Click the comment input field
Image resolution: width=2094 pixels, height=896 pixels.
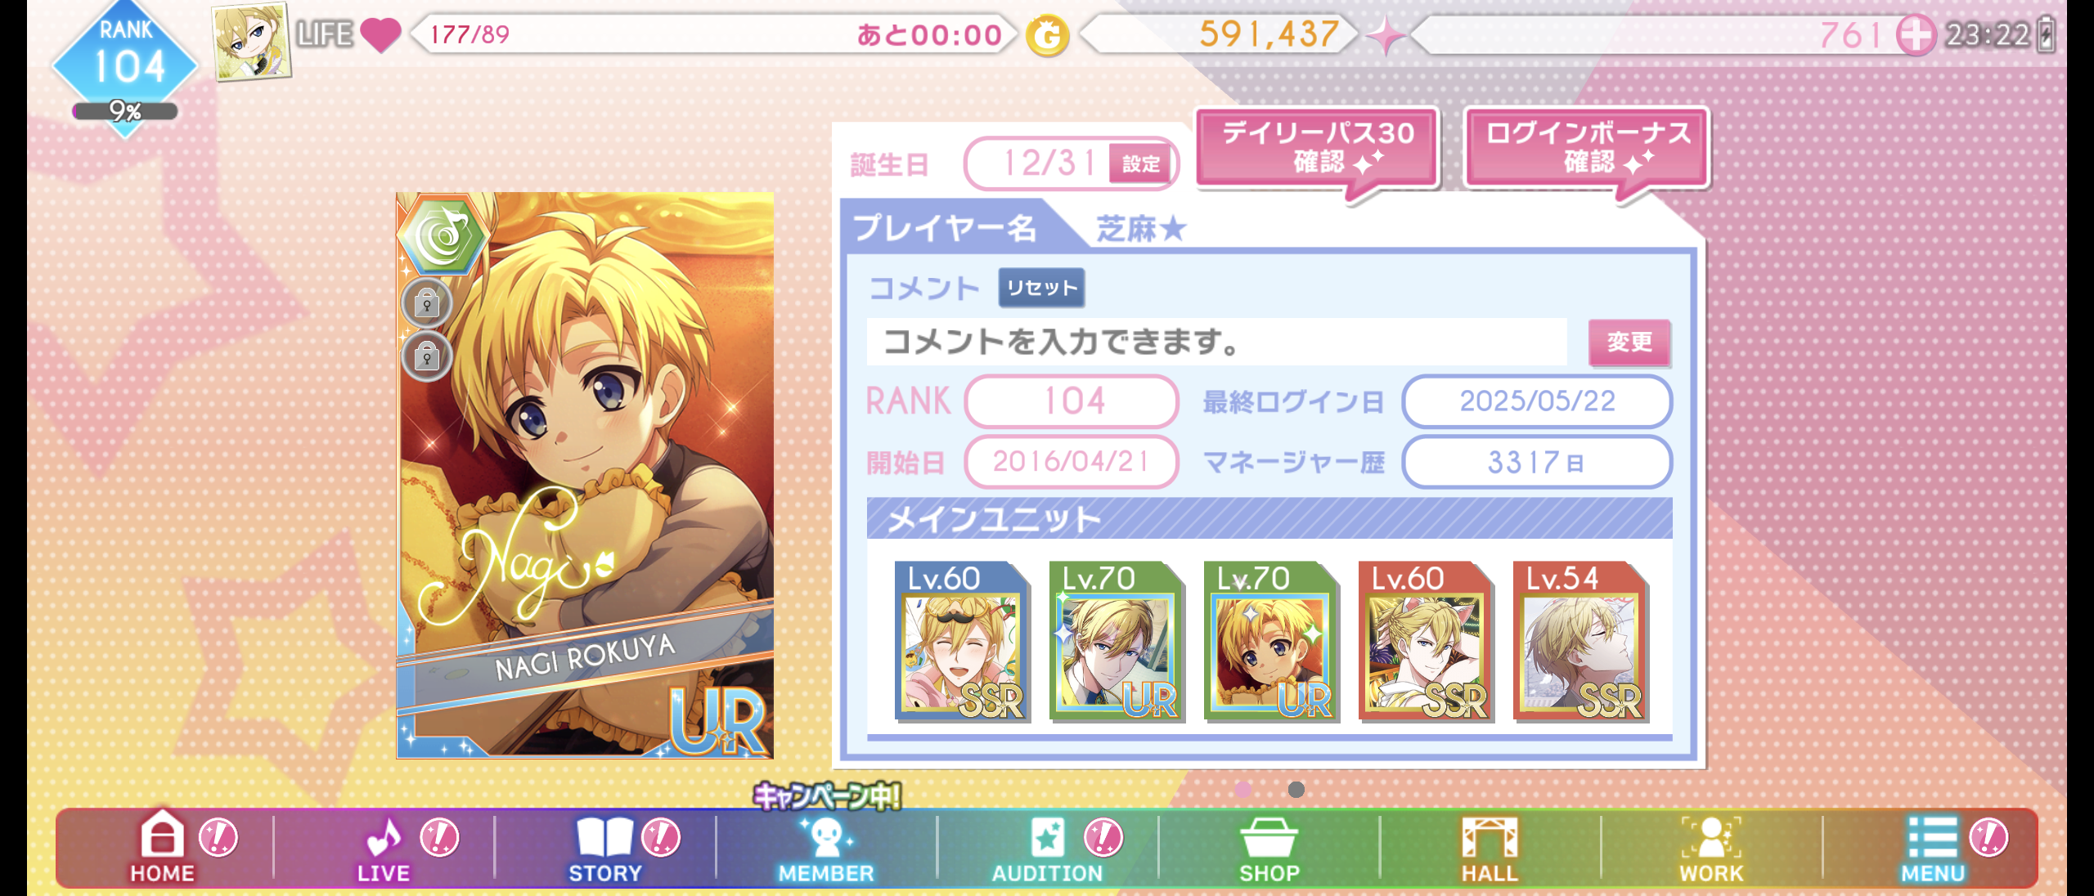1216,342
